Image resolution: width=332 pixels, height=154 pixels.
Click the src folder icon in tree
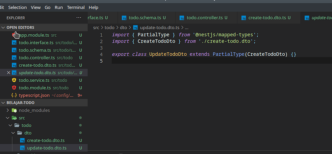coord(14,118)
